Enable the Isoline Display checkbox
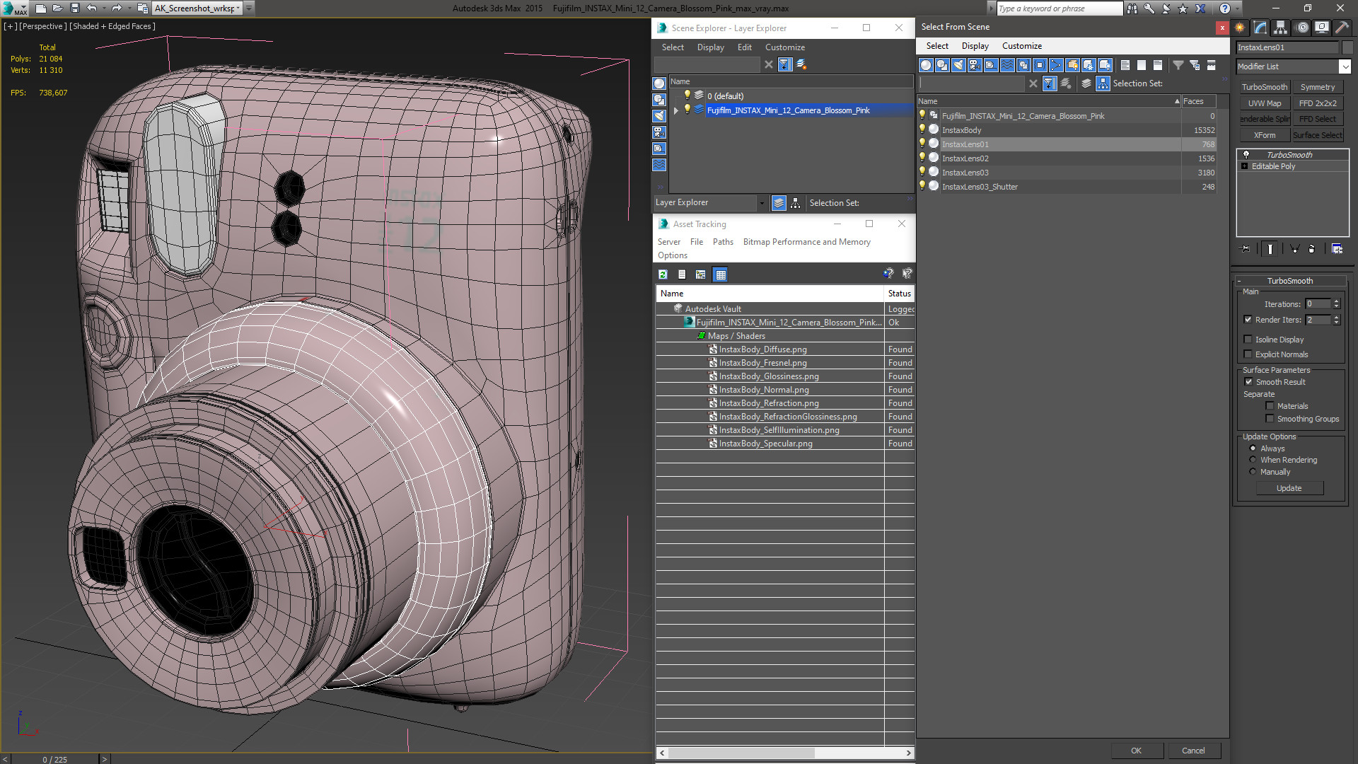The height and width of the screenshot is (764, 1358). coord(1248,340)
